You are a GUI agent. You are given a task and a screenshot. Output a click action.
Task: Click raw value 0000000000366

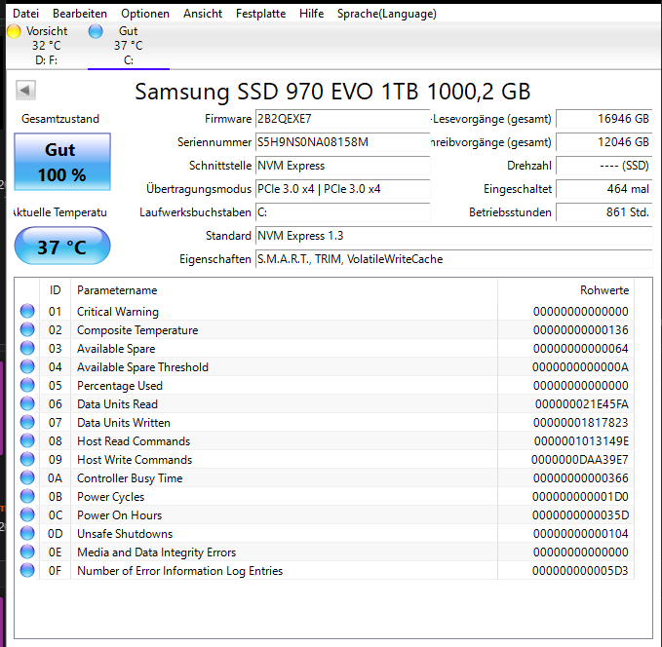(x=580, y=478)
